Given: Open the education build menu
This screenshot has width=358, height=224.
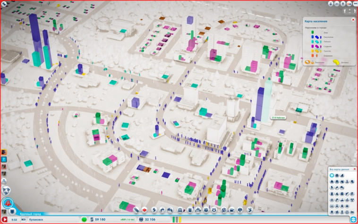Looking at the screenshot, I should [224, 210].
